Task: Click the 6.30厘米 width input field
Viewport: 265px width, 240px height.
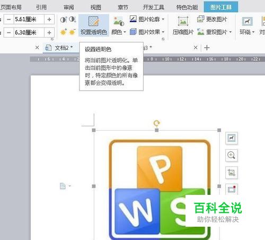Action: click(29, 32)
